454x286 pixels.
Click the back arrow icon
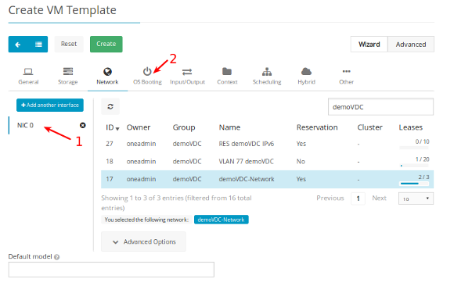(x=18, y=45)
